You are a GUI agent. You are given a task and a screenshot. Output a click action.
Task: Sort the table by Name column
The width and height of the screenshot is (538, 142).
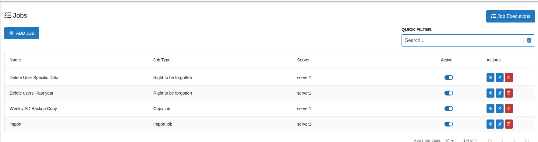pyautogui.click(x=15, y=60)
